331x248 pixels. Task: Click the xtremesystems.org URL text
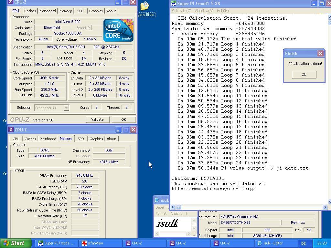coord(214,189)
